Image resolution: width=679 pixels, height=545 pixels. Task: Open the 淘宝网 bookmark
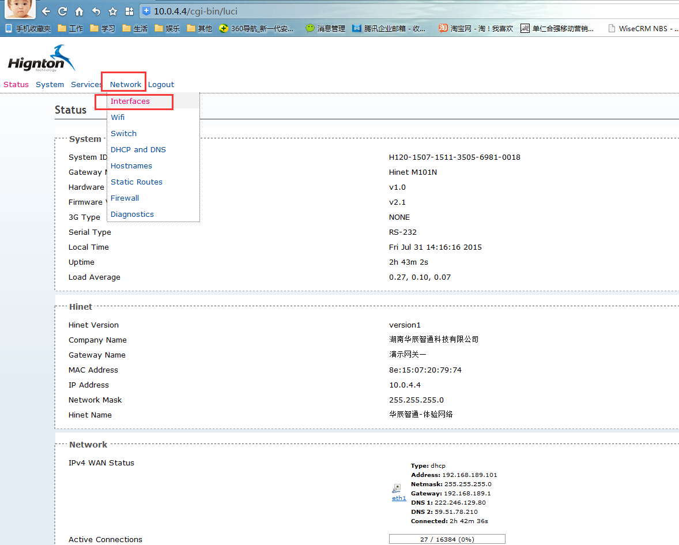[x=476, y=28]
